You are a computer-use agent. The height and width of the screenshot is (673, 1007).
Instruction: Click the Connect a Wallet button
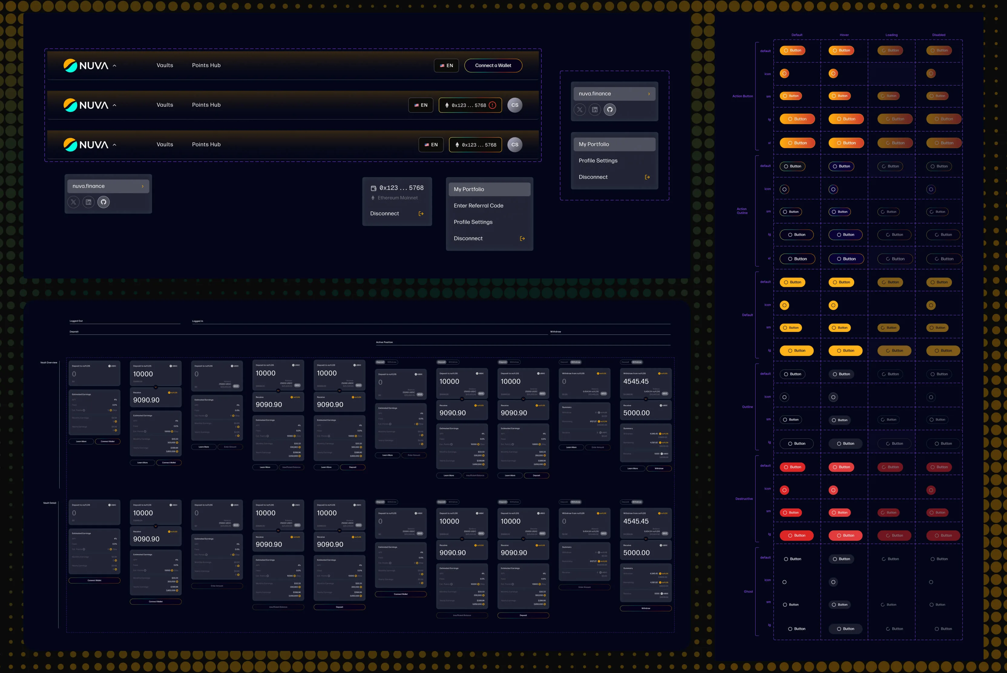pos(493,66)
